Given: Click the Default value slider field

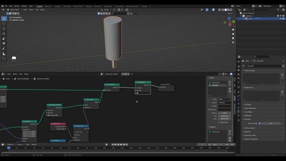Looking at the screenshot, I should click(224, 113).
